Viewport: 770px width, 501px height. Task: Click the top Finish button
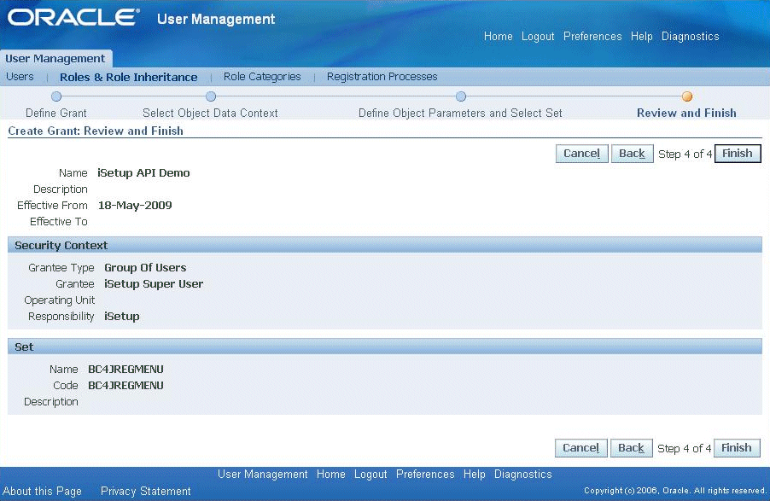pos(737,154)
